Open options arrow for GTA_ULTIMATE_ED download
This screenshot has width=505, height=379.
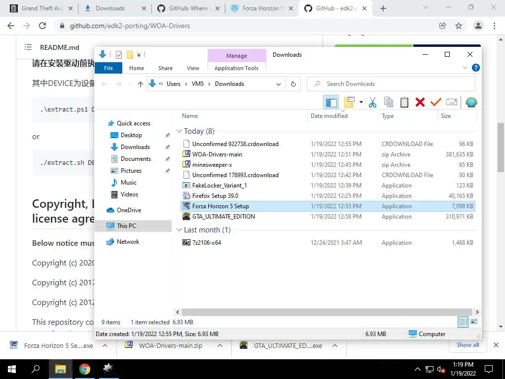coord(335,345)
